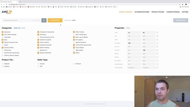Open help icon for Est. Sales row
The width and height of the screenshot is (190, 107).
coord(157,43)
